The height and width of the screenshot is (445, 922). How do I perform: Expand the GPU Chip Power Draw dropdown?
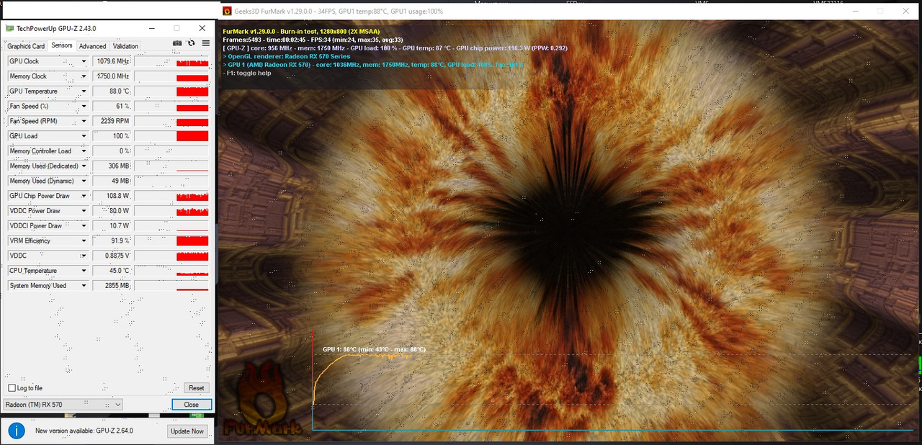tap(84, 196)
